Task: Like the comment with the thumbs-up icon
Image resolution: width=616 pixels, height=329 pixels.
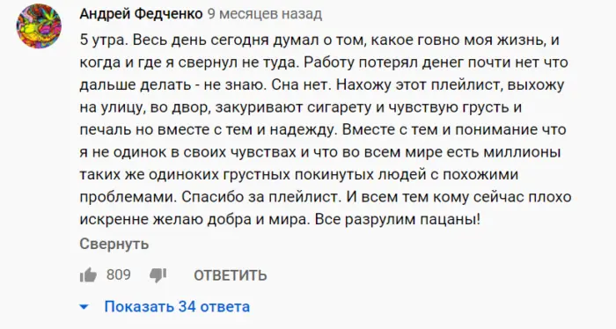Action: point(88,274)
